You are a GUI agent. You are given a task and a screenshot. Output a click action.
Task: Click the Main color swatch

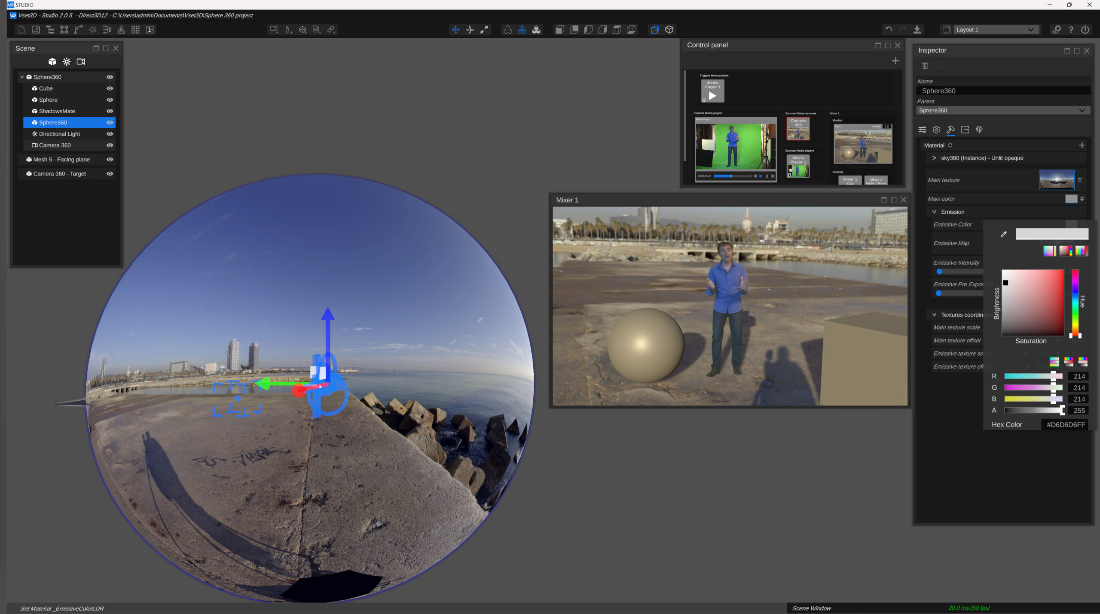tap(1071, 199)
